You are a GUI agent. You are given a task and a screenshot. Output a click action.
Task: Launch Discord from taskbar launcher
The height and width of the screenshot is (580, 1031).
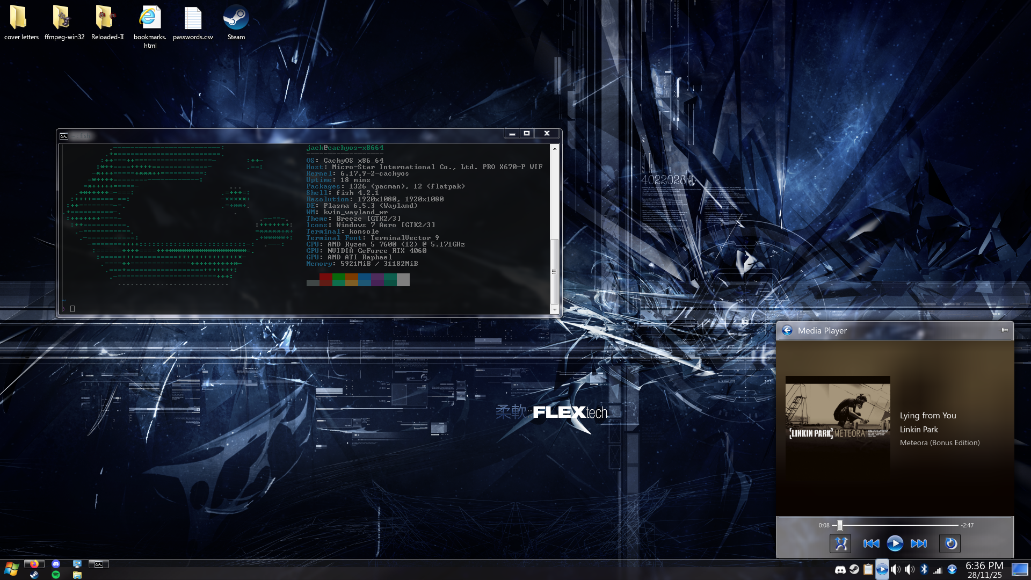pos(56,564)
